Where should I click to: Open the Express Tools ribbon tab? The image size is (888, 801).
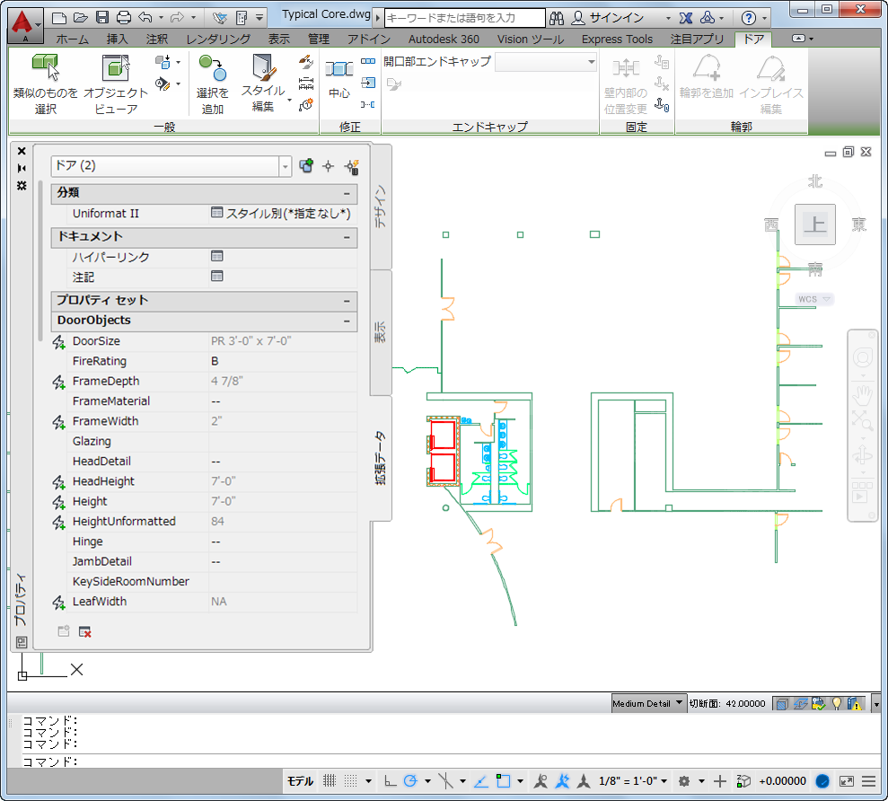(617, 40)
